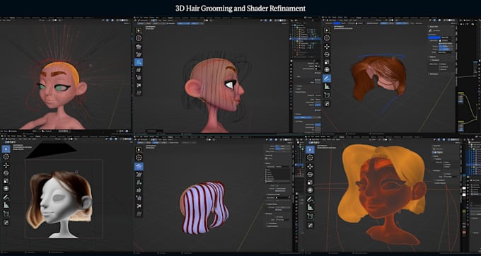This screenshot has width=481, height=256.
Task: Activate the Move tool in the auburn hair cap window
Action: point(327,46)
